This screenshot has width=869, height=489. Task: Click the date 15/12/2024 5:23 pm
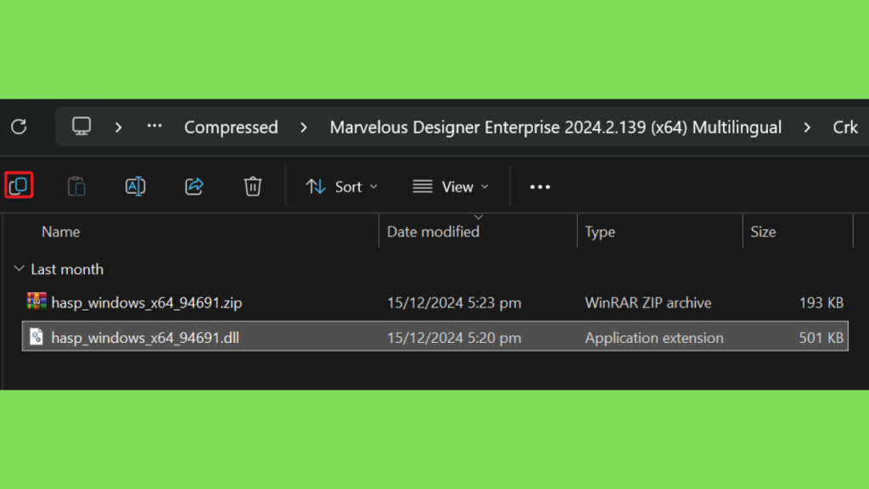pos(454,303)
